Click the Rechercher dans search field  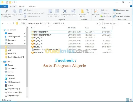[117, 23]
